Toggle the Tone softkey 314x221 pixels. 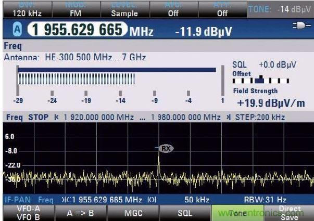click(x=234, y=213)
